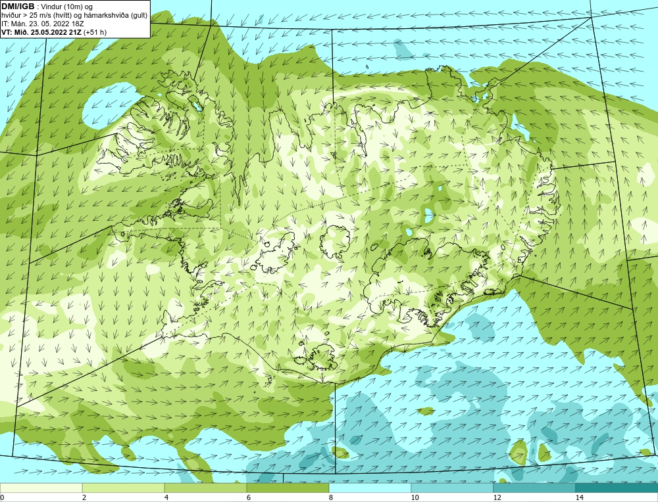The image size is (658, 502).
Task: Select the 10–12 m/s teal swatch
Action: point(453,488)
